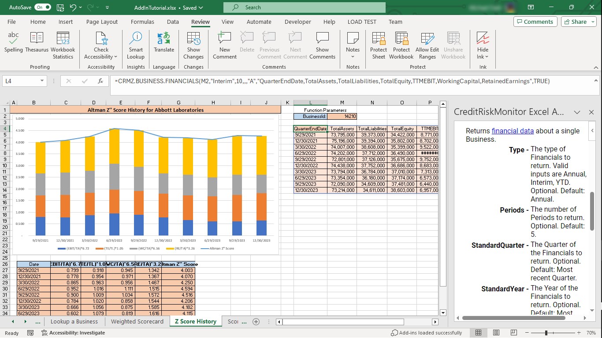Show hidden sheet tabs via ellipsis
Viewport: 602px width, 338px height.
[x=38, y=322]
